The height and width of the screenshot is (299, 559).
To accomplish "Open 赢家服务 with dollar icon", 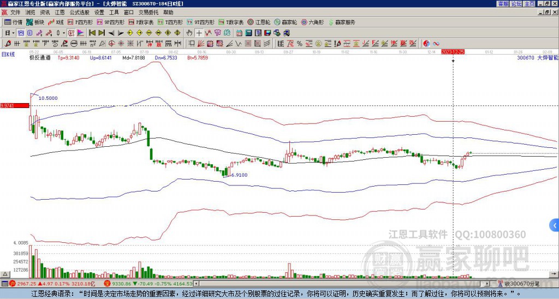I will click(x=342, y=22).
